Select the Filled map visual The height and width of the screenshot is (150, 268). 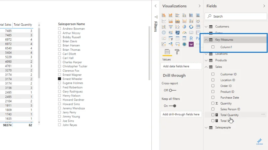click(x=171, y=32)
